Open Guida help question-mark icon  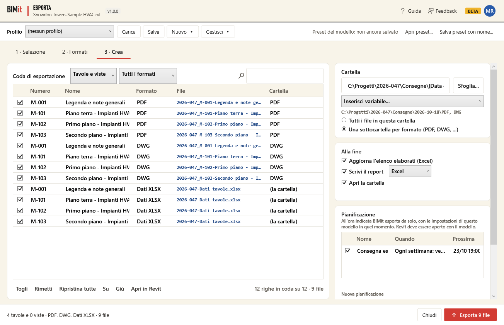(403, 11)
